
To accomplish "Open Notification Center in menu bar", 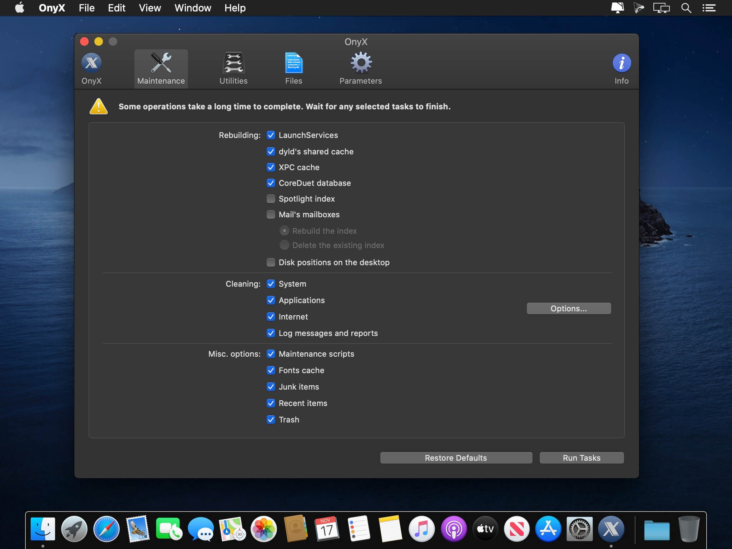I will coord(709,8).
